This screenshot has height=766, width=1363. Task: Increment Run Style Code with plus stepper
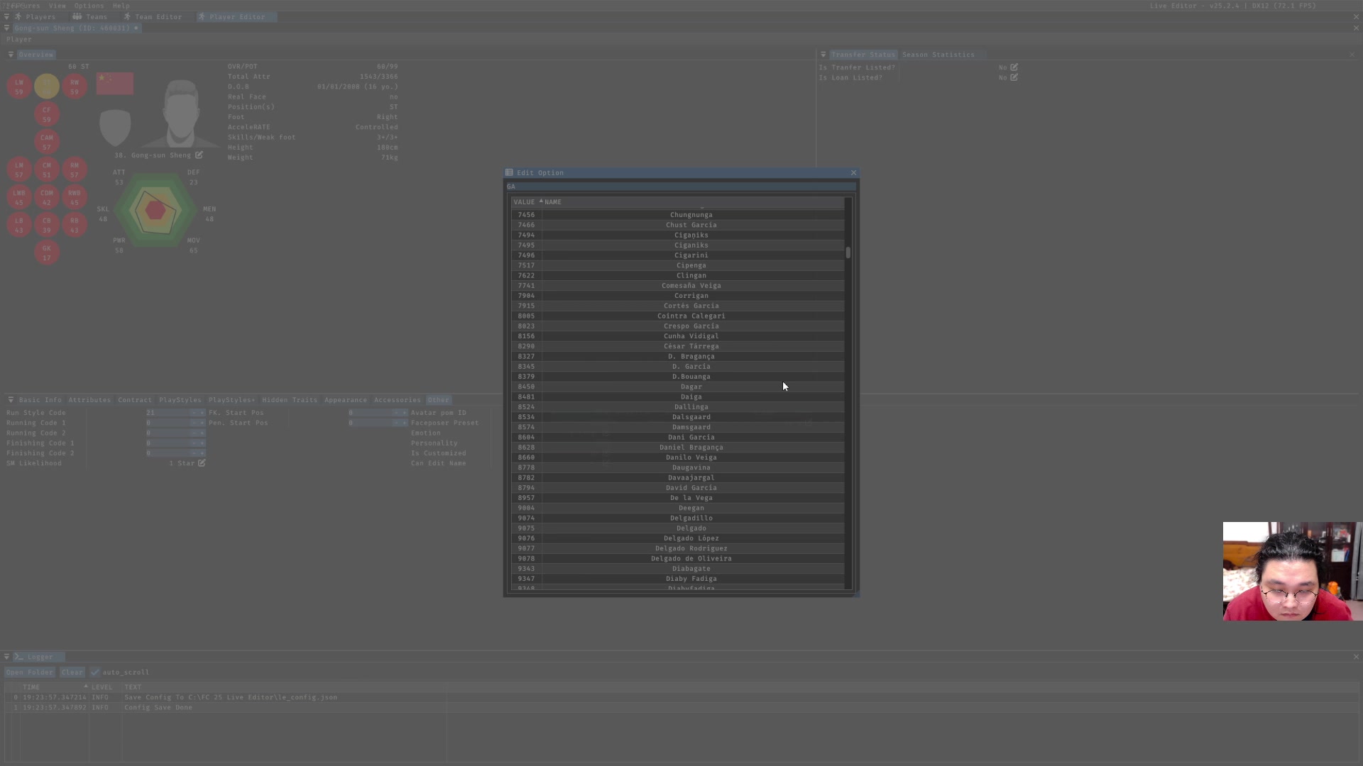point(202,413)
